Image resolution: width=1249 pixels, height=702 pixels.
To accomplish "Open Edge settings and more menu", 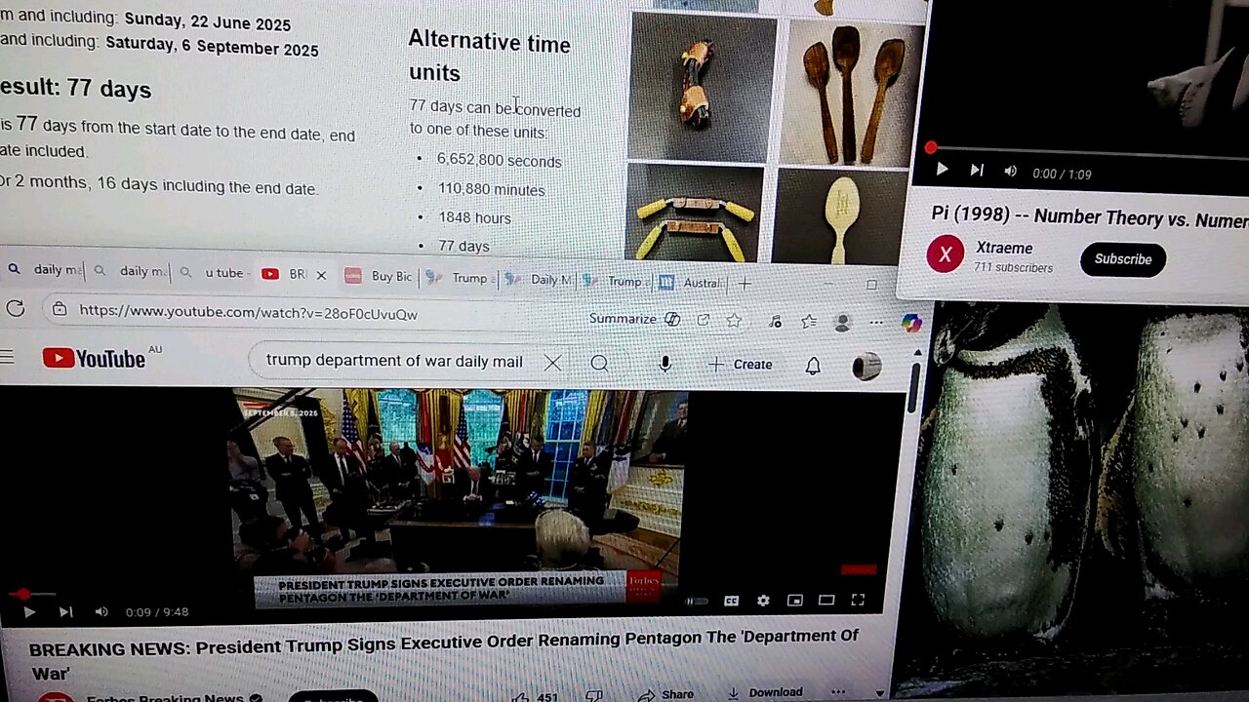I will coord(876,322).
